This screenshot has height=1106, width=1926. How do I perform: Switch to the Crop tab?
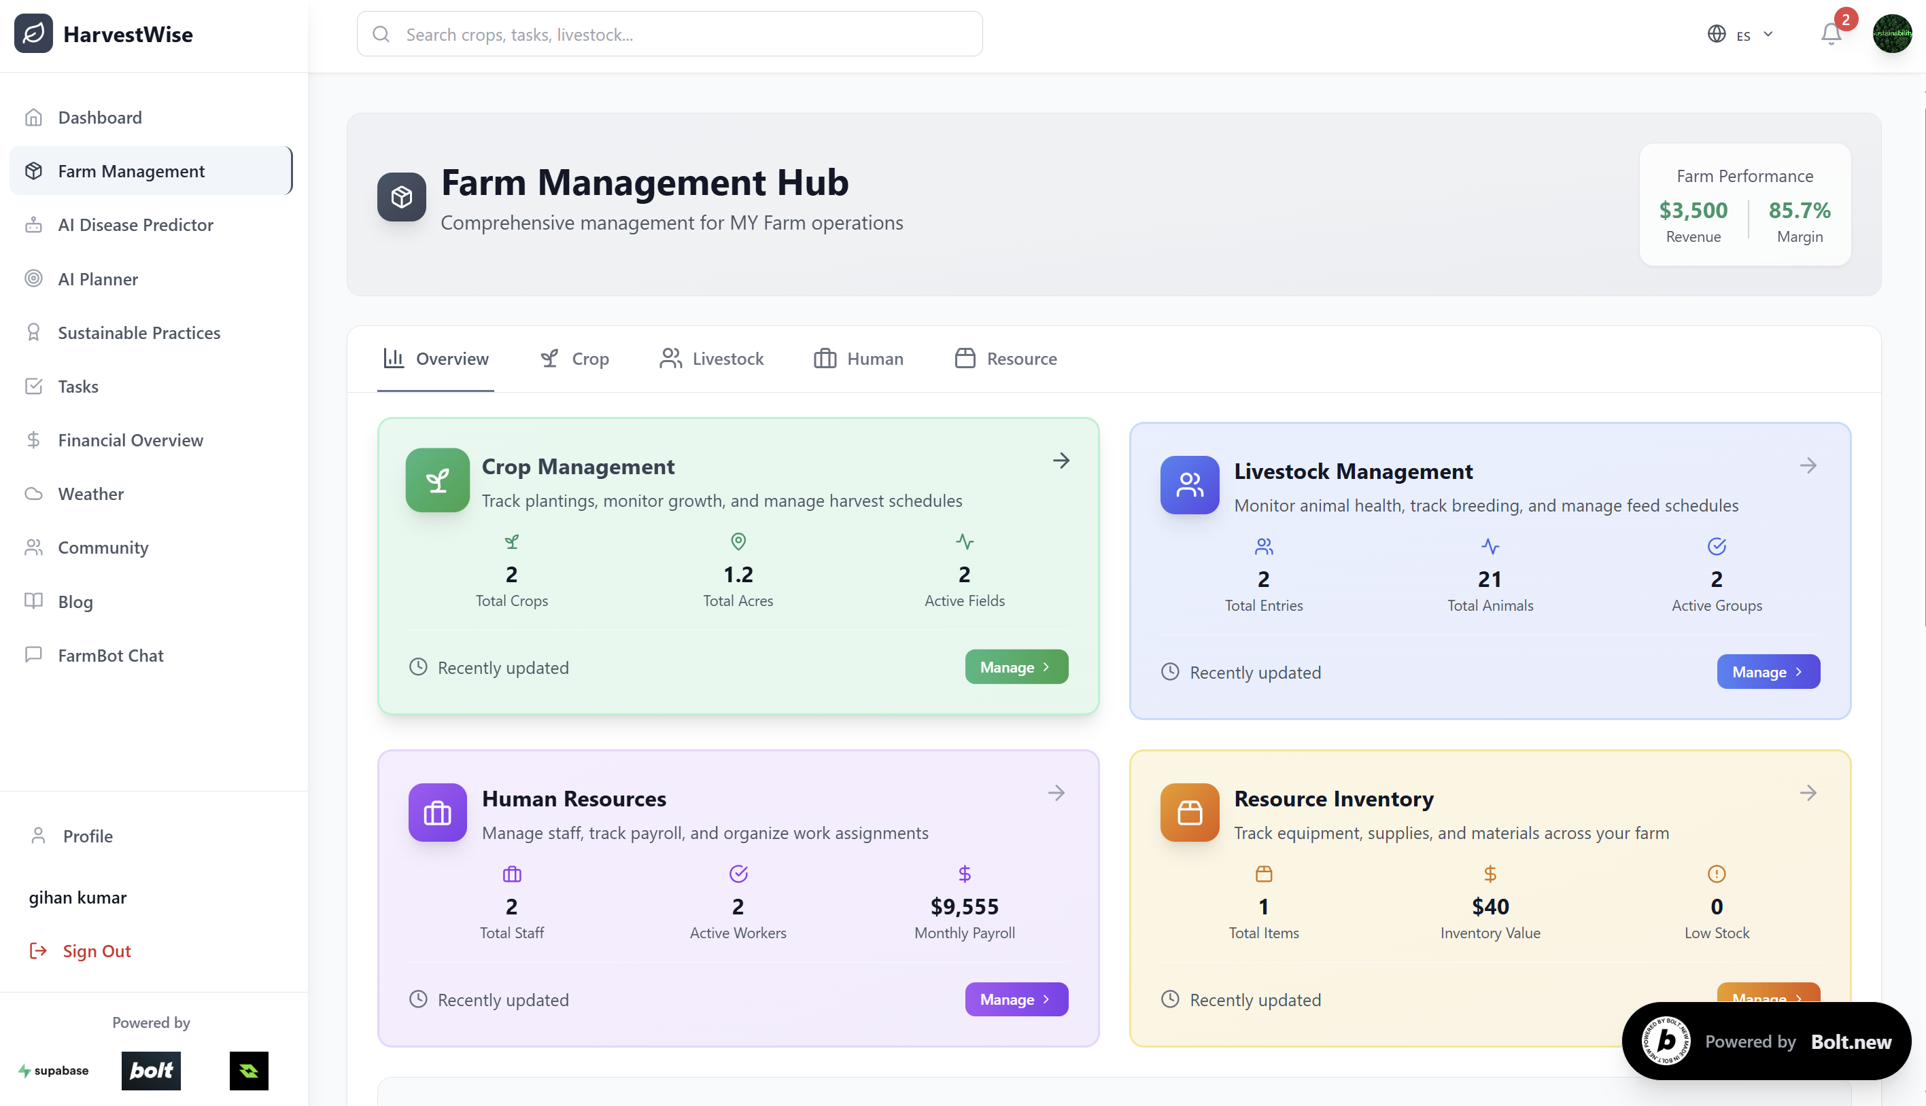[x=574, y=359]
